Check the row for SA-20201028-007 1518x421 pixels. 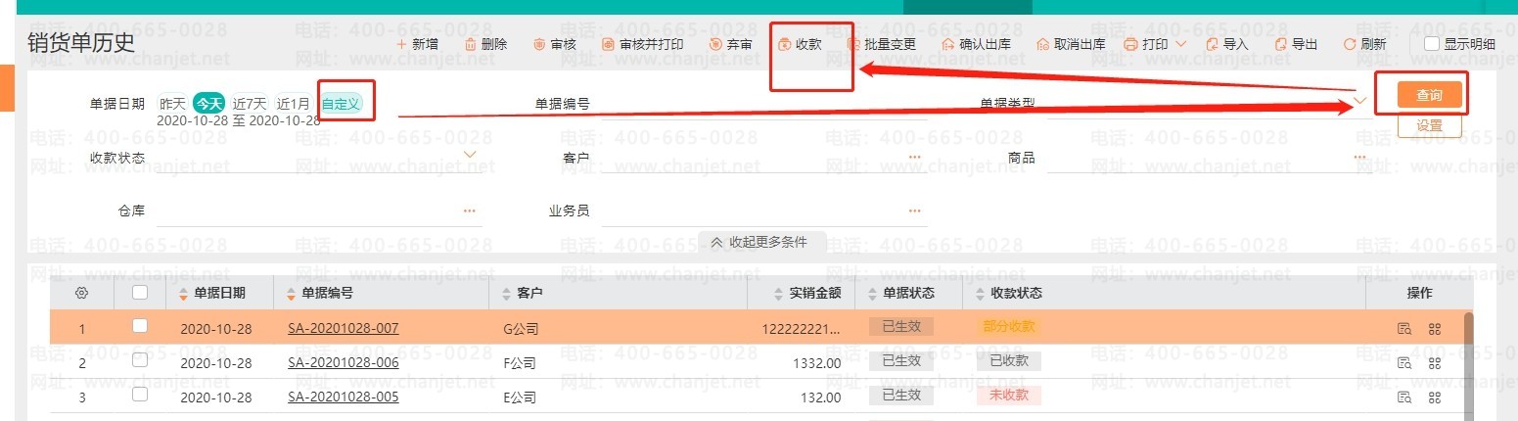(x=140, y=326)
